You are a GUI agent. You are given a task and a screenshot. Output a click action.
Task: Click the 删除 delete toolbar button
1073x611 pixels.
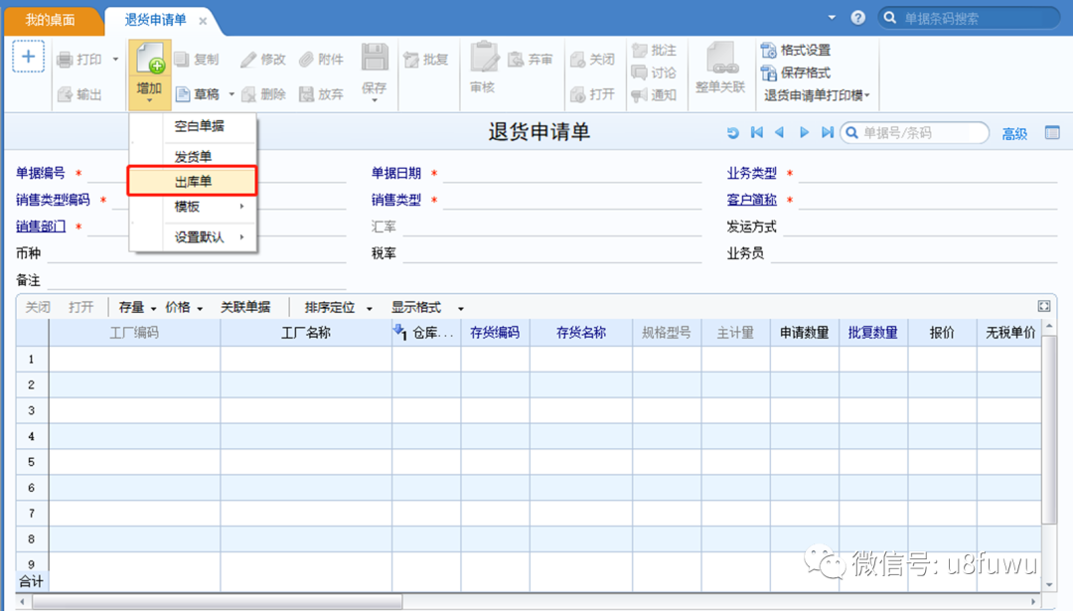[x=263, y=93]
